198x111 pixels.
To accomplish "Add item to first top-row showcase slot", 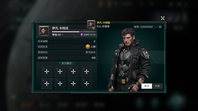I will [x=47, y=72].
